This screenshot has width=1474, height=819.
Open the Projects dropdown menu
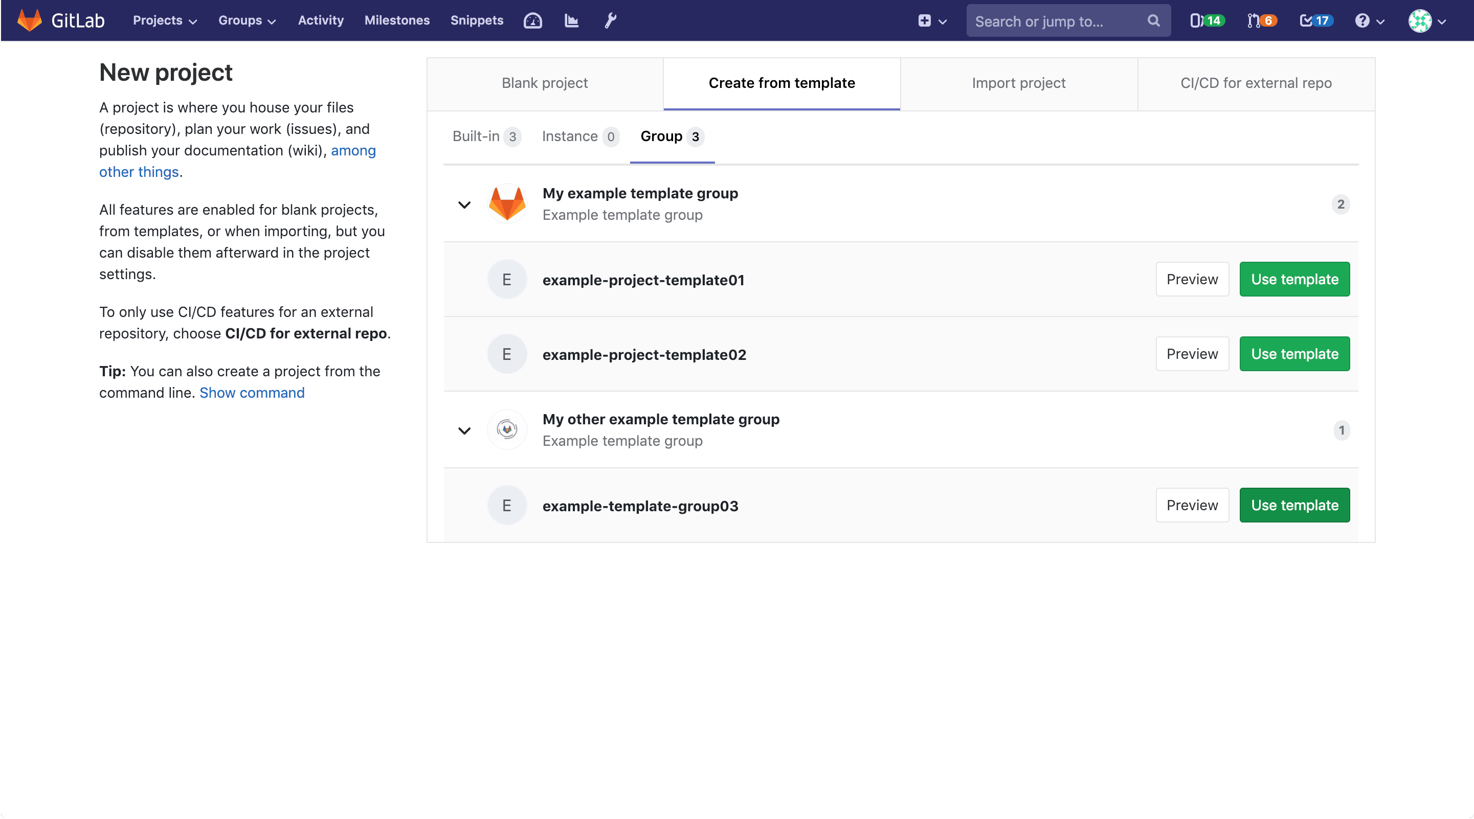(x=165, y=20)
